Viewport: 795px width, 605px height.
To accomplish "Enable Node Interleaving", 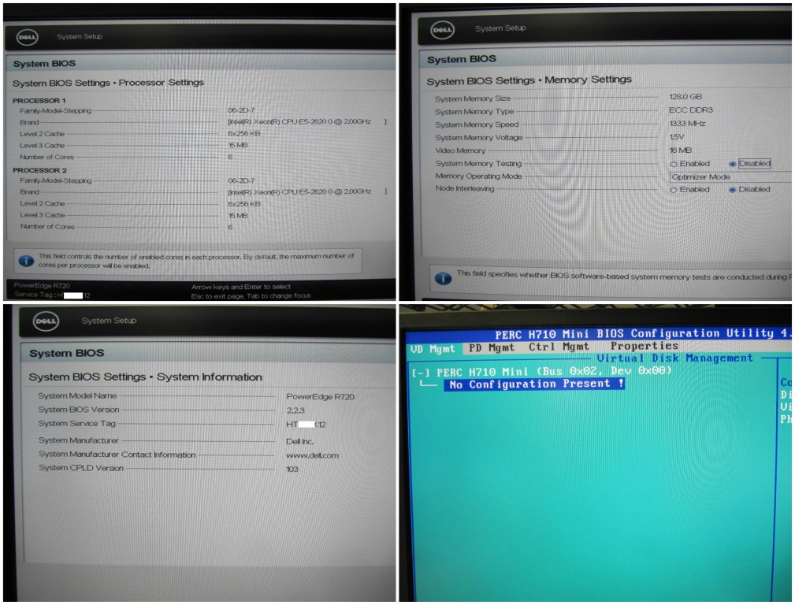I will coord(674,190).
